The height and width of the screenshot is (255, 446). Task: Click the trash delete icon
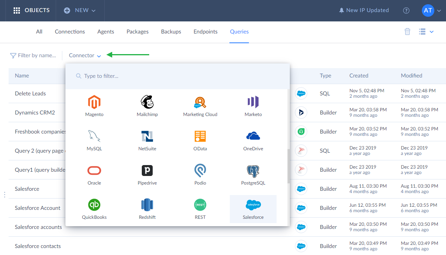coord(407,32)
